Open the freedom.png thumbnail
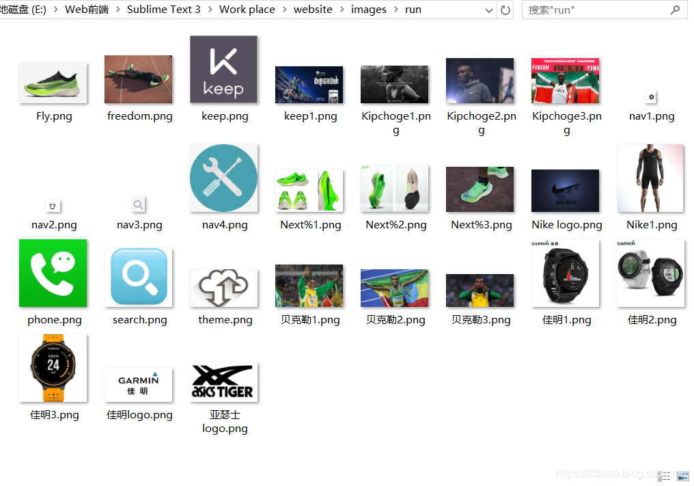Viewport: 694px width, 486px height. pos(138,79)
